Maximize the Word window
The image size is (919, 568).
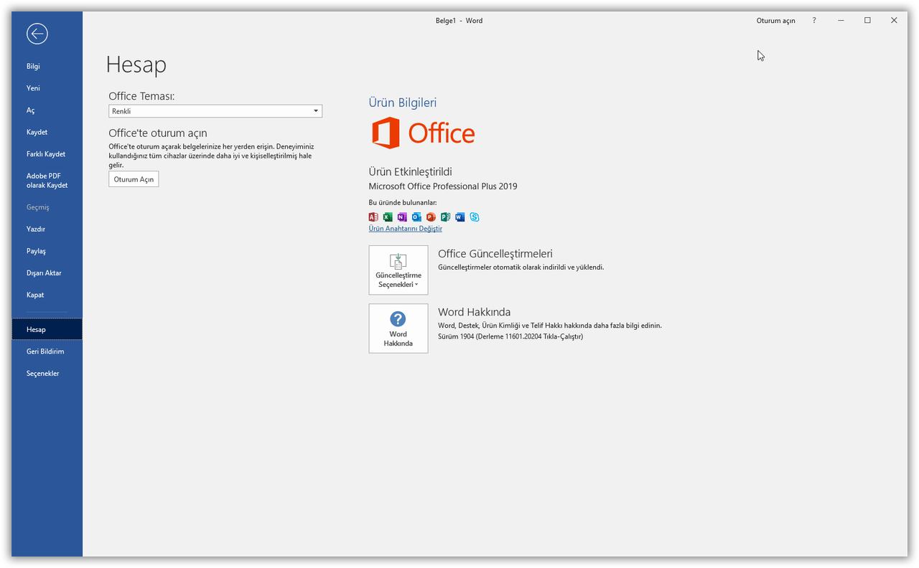[x=867, y=21]
